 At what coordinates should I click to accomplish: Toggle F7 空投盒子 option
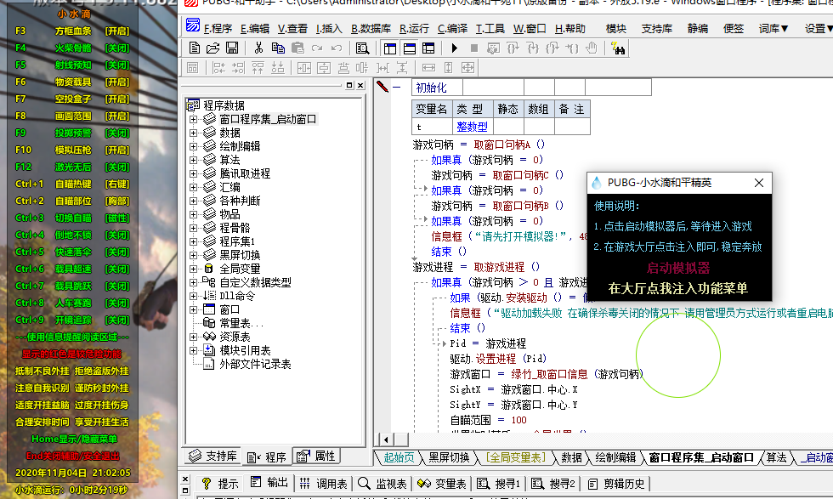point(116,99)
